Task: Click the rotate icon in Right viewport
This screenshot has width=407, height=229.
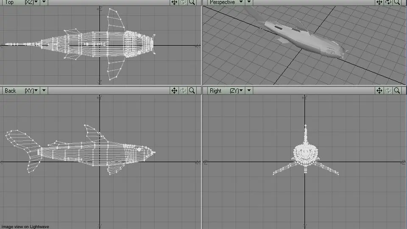Action: click(388, 90)
